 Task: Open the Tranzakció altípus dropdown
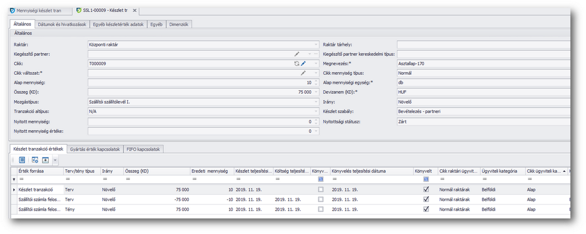pos(316,111)
